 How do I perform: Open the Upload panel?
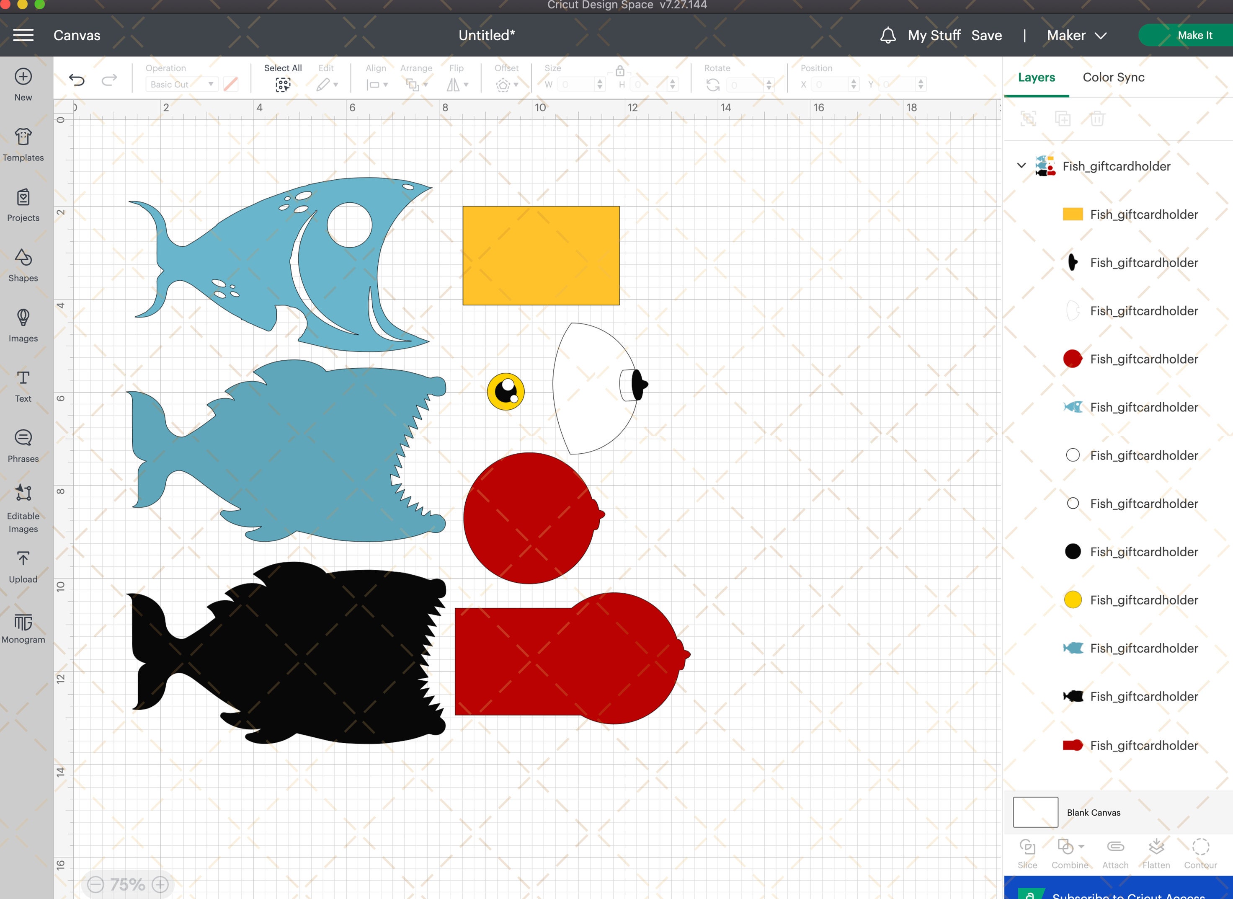23,566
